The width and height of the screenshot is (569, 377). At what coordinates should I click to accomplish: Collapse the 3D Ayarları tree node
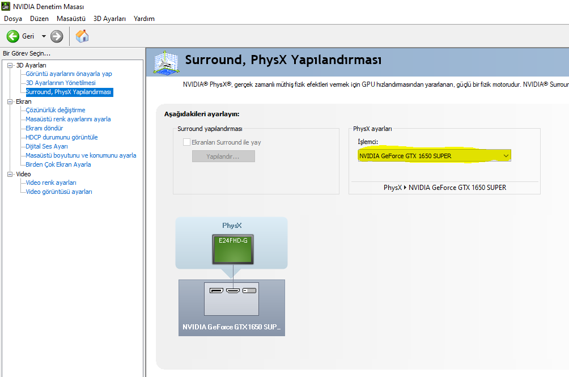10,65
